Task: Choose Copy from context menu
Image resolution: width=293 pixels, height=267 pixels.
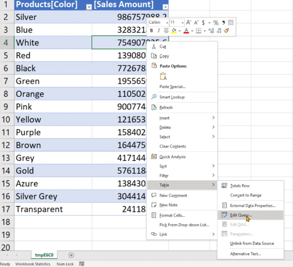Action: tap(182, 56)
